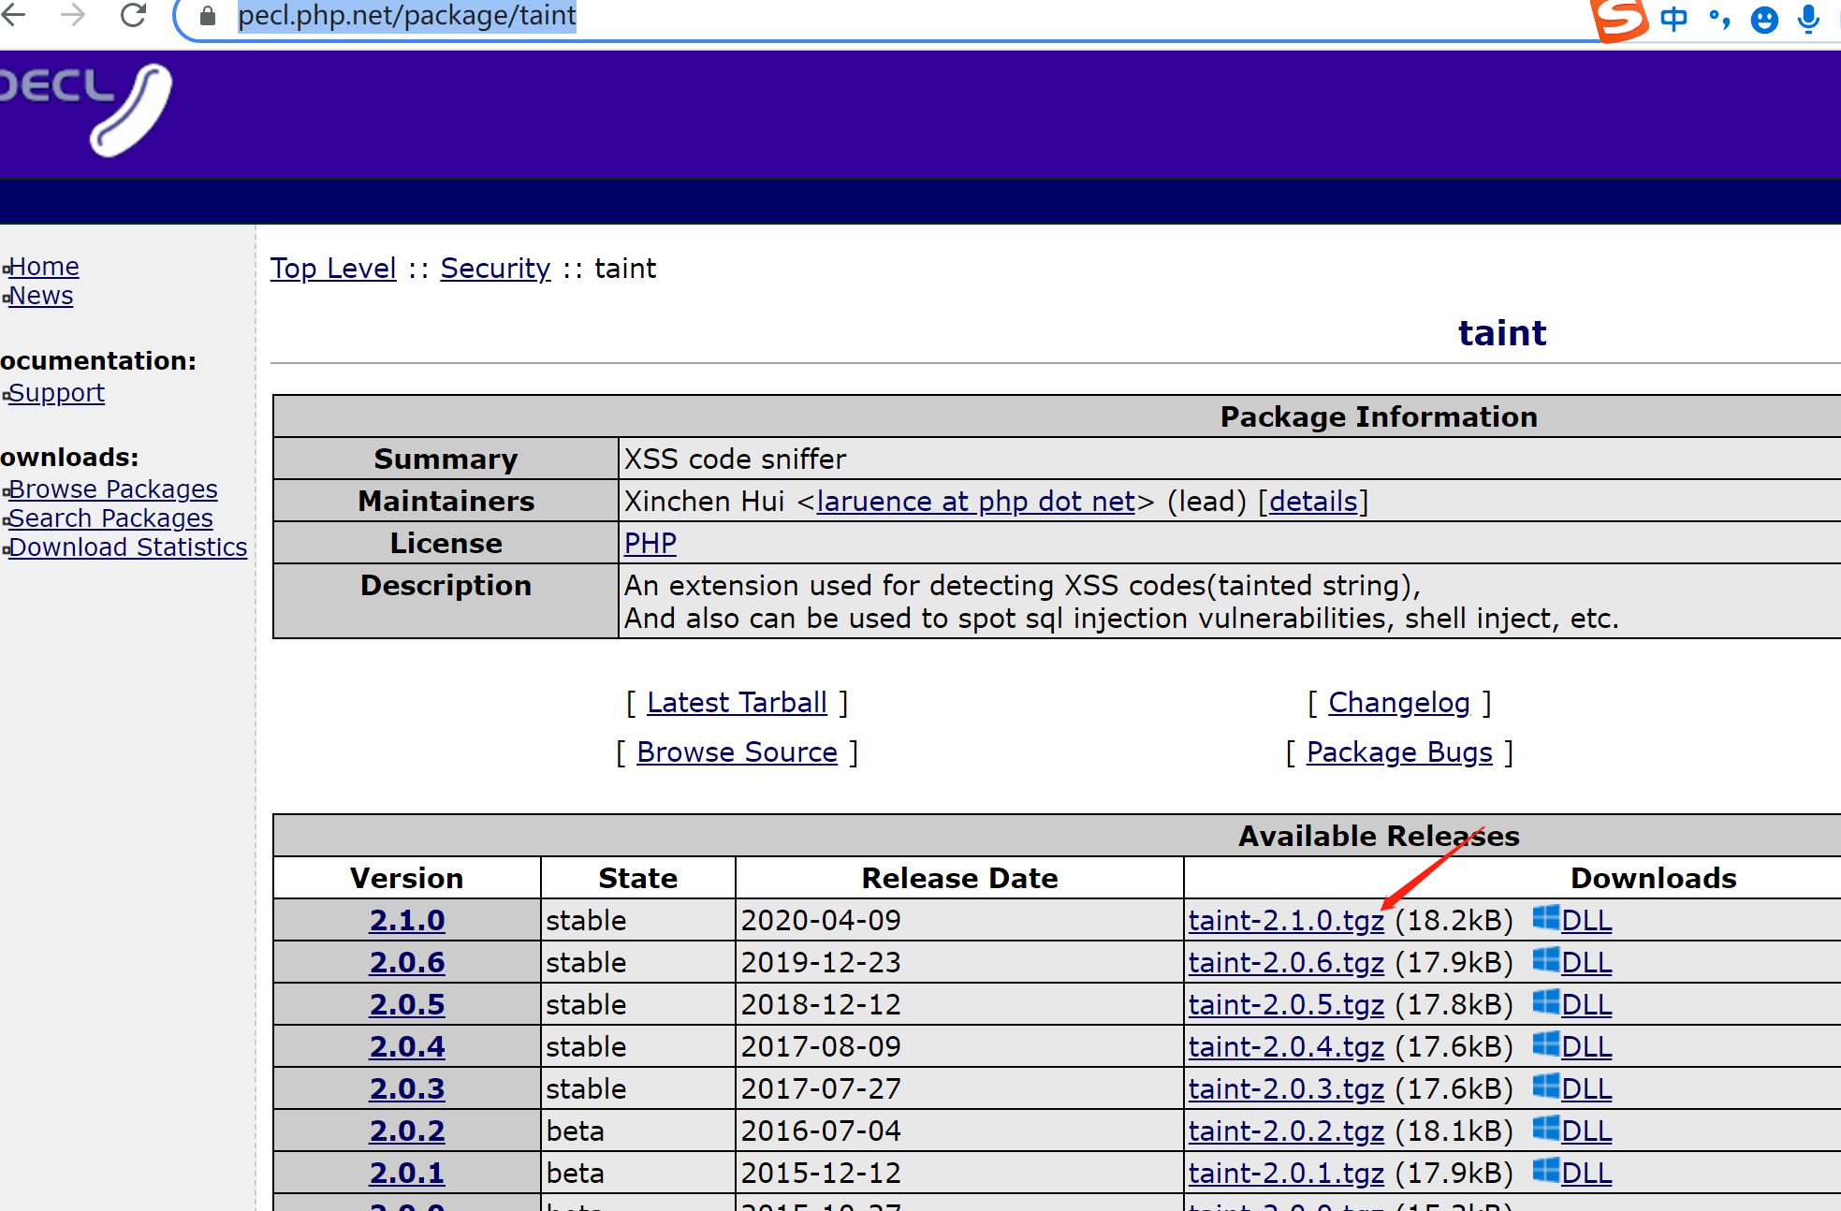This screenshot has height=1211, width=1841.
Task: Open the Latest Tarball link
Action: click(x=737, y=703)
